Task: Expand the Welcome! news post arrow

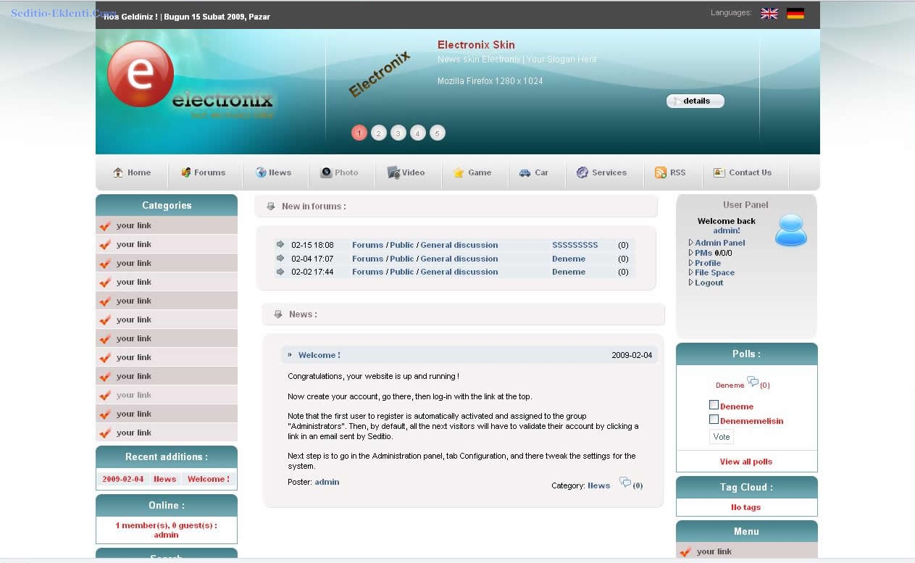Action: click(x=291, y=355)
